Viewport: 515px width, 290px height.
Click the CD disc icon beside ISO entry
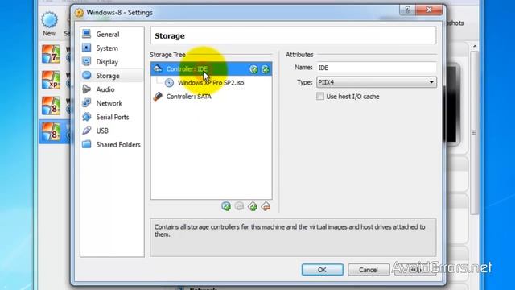(169, 83)
